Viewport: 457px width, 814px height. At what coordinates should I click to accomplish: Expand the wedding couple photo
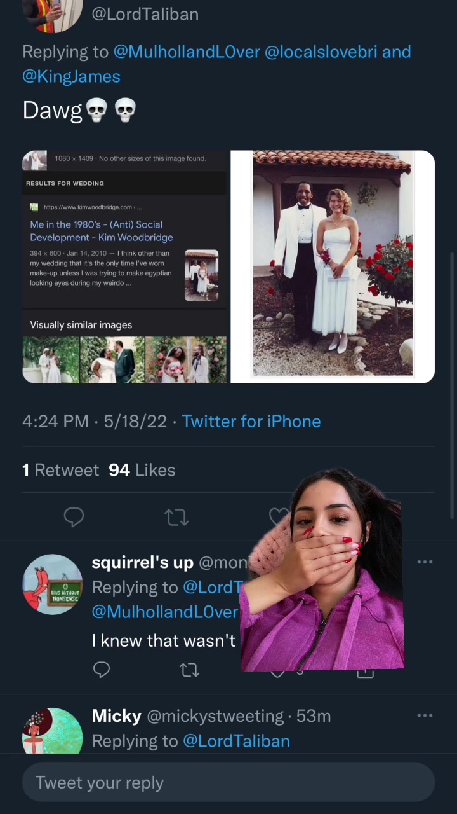(333, 267)
